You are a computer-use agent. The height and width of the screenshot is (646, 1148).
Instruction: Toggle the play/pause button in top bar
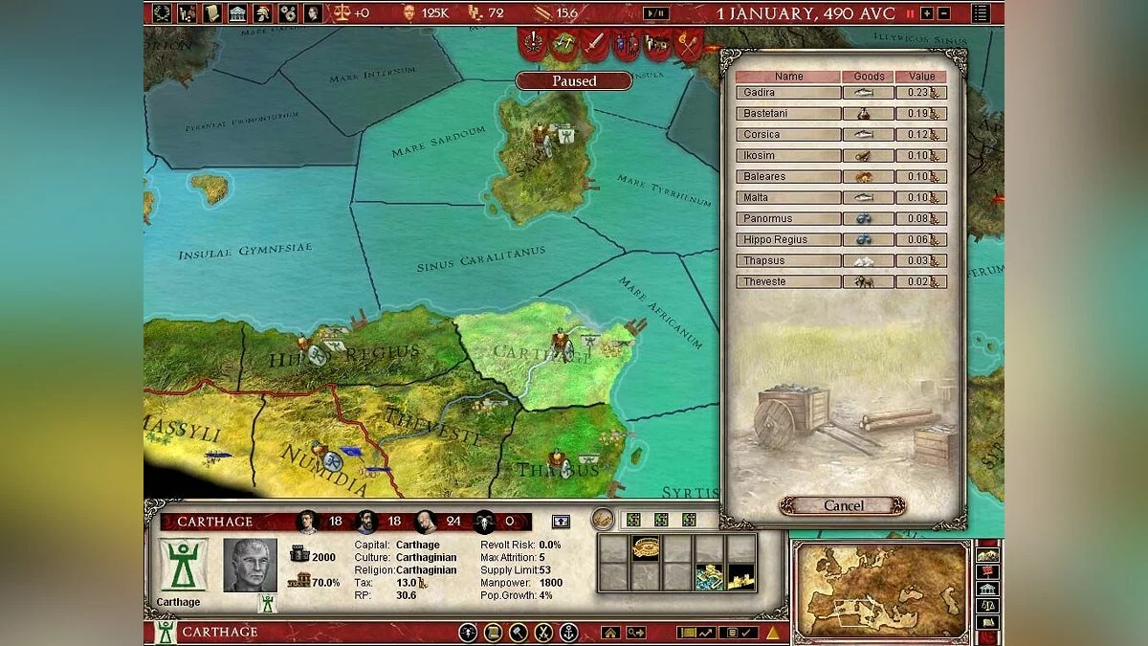click(x=655, y=13)
